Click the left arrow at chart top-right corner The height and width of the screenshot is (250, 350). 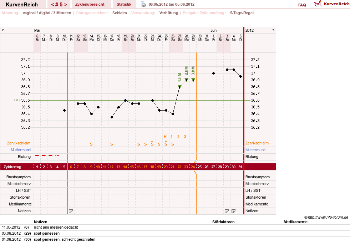click(273, 30)
